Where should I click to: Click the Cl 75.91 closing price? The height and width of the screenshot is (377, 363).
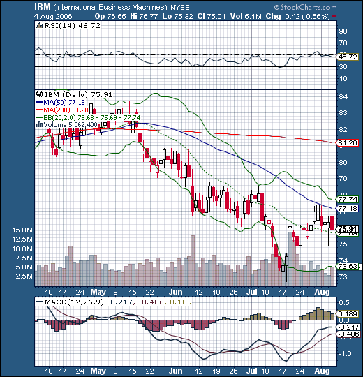(x=212, y=16)
